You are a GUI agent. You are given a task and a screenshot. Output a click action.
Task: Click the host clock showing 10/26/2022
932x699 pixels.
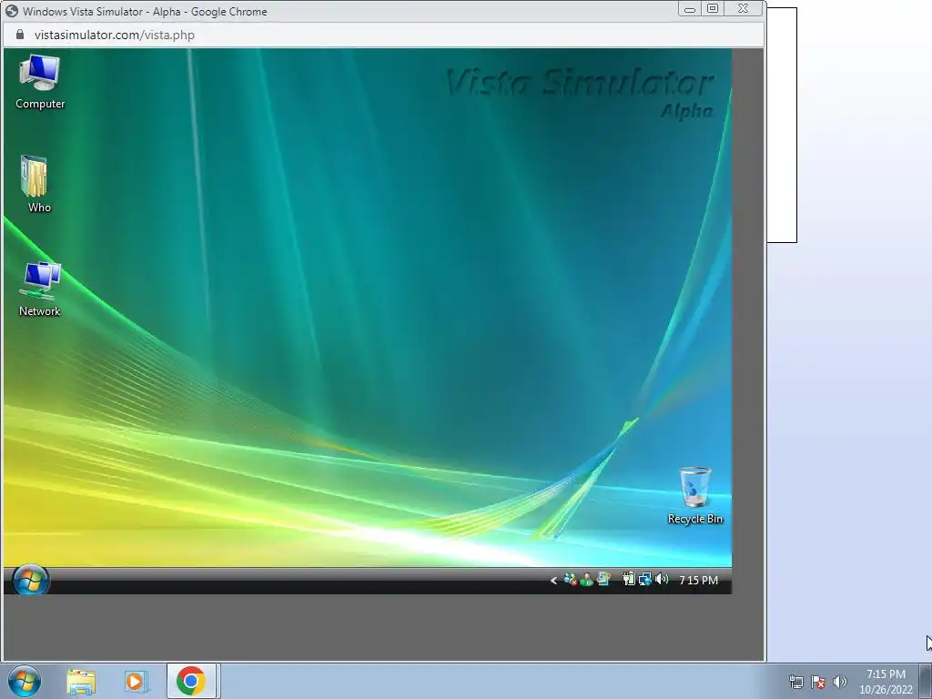pyautogui.click(x=886, y=682)
